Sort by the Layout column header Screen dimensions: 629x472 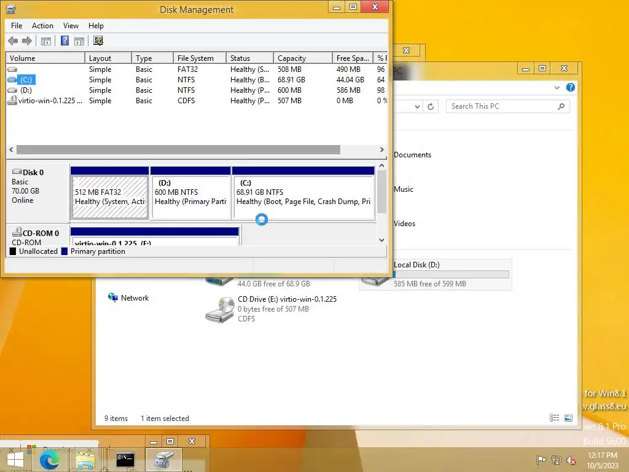[x=108, y=58]
